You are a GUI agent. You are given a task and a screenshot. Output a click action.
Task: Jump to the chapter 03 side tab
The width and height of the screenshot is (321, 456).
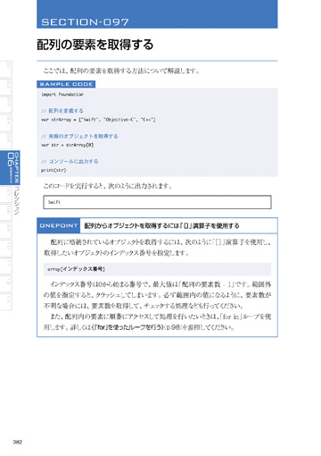[6, 105]
